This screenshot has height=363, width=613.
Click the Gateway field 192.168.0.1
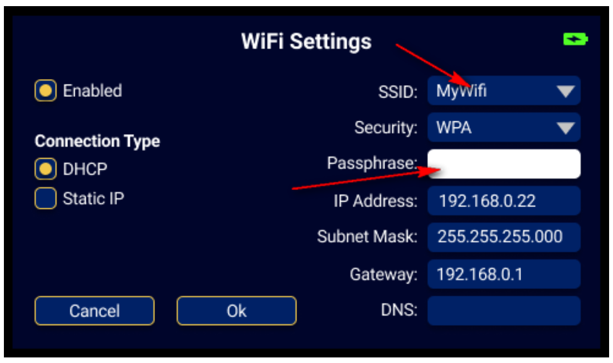click(504, 274)
